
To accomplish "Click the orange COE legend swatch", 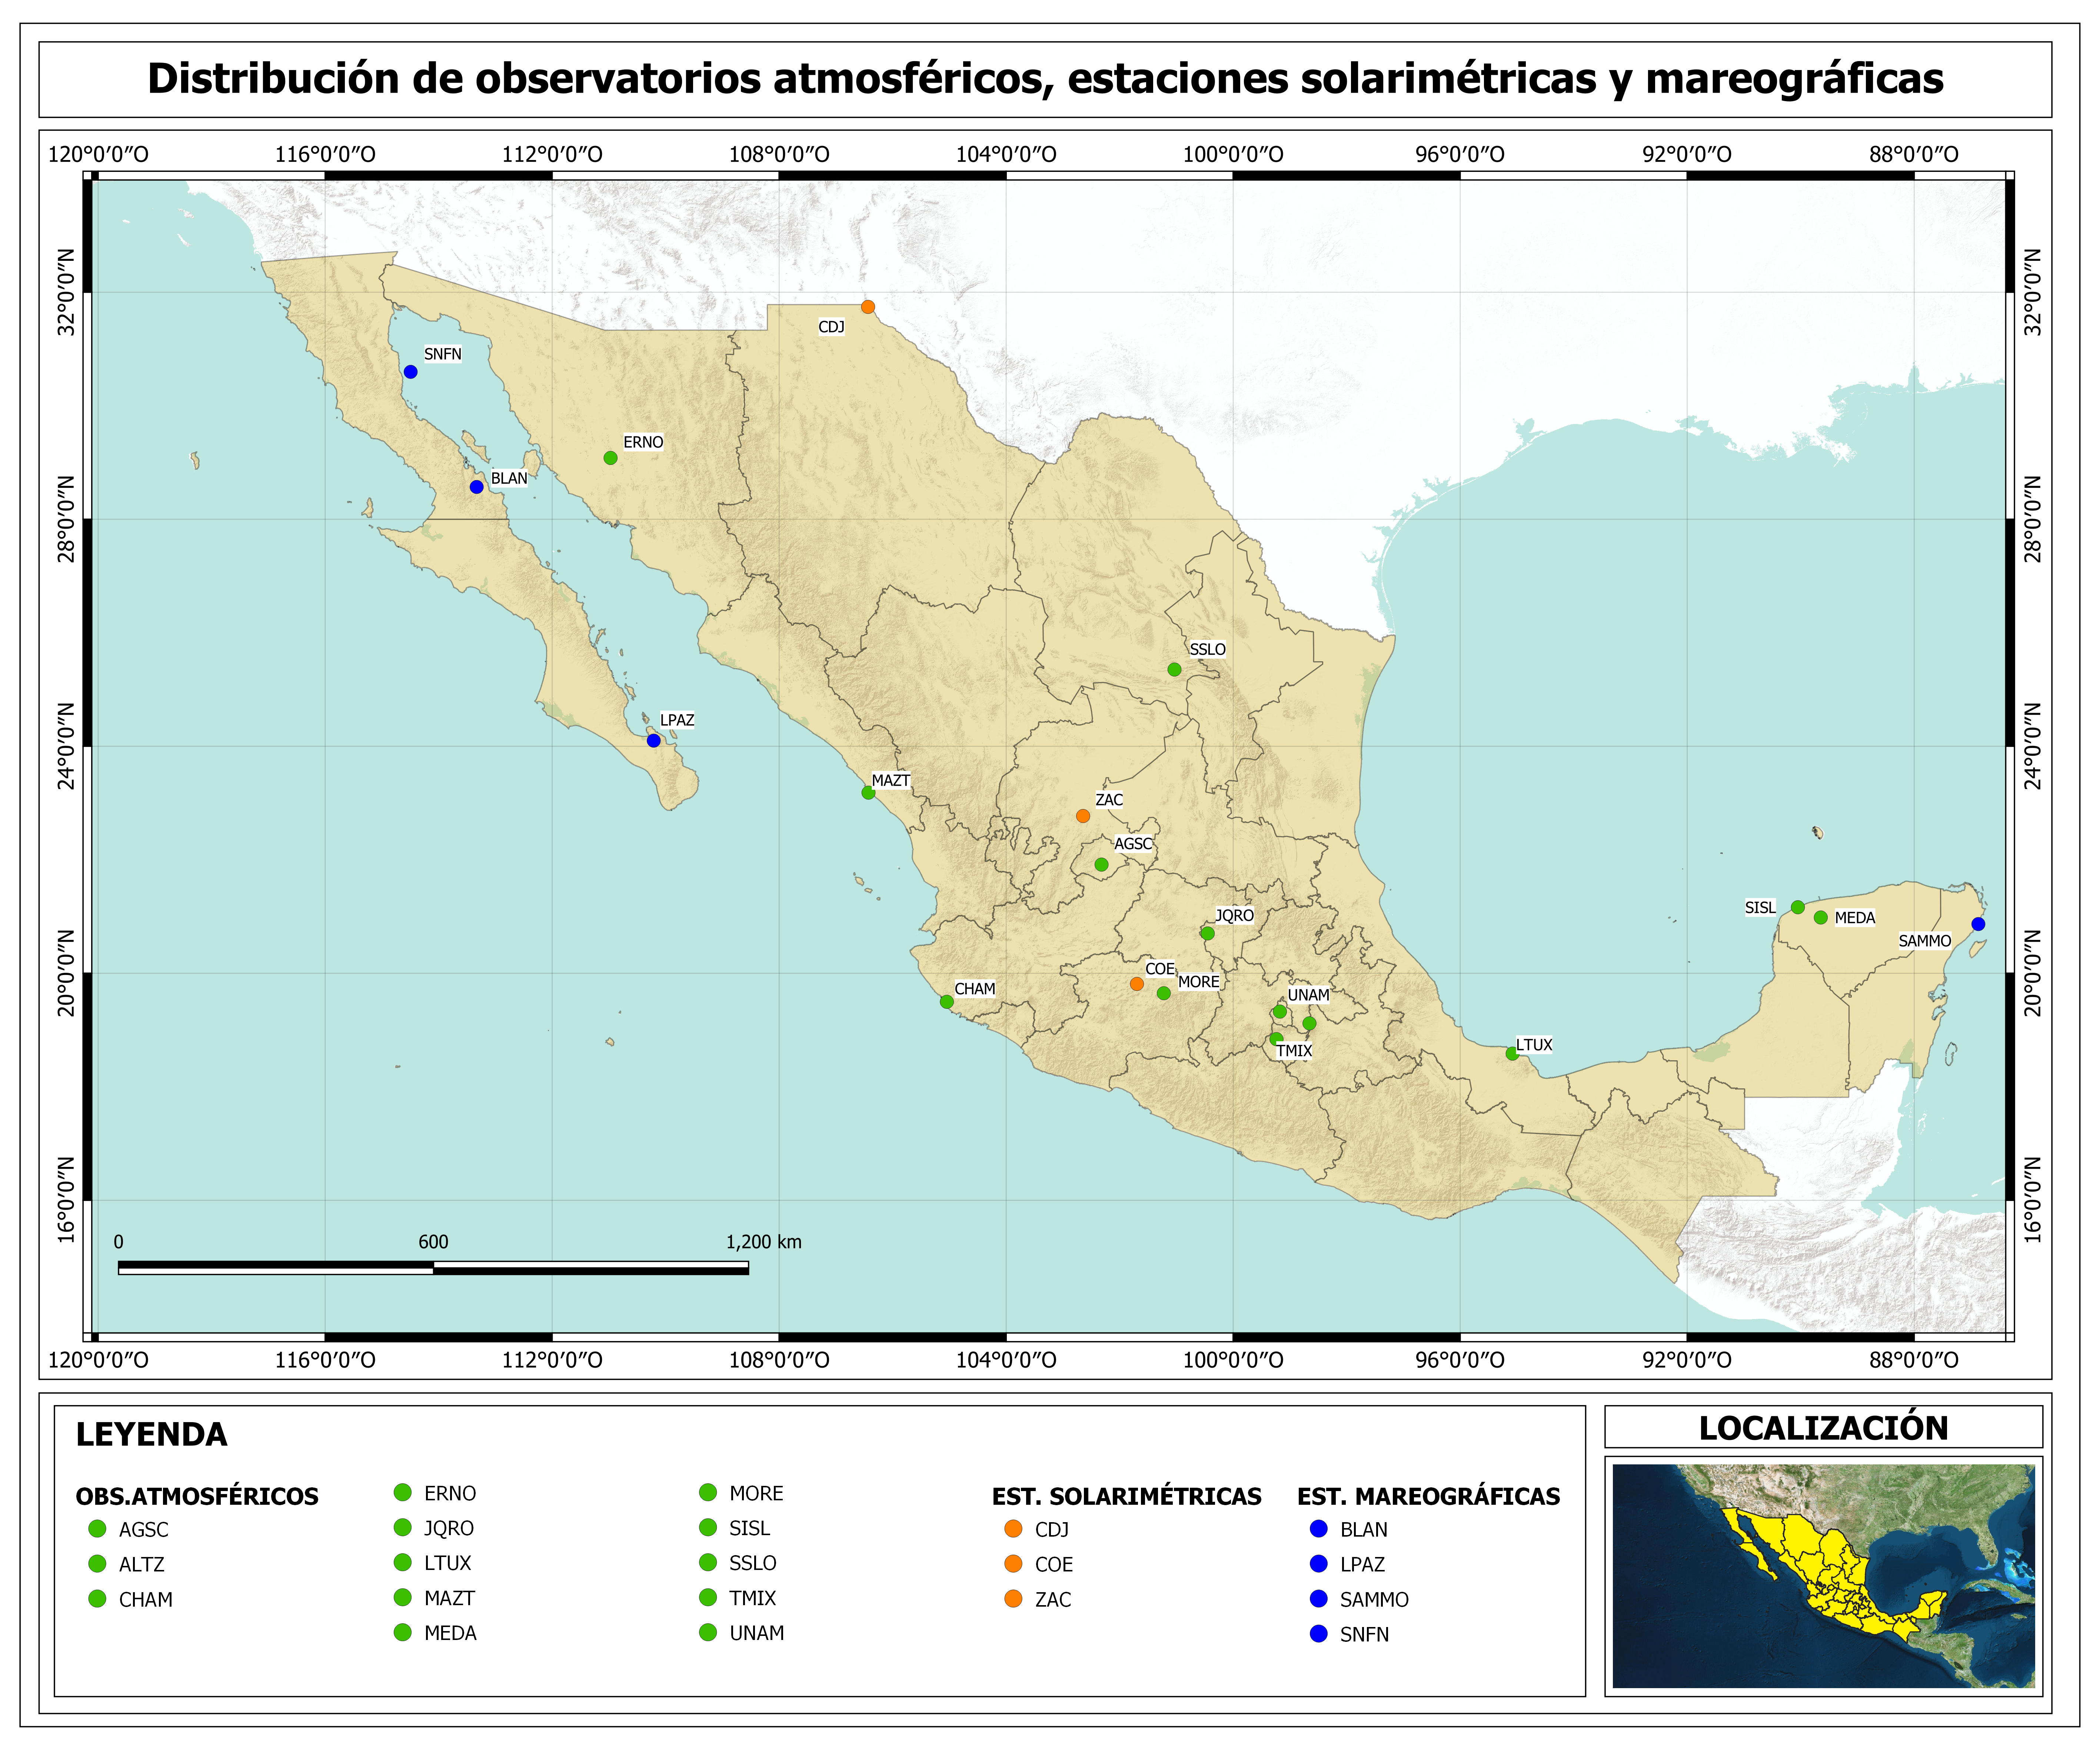I will click(1013, 1564).
